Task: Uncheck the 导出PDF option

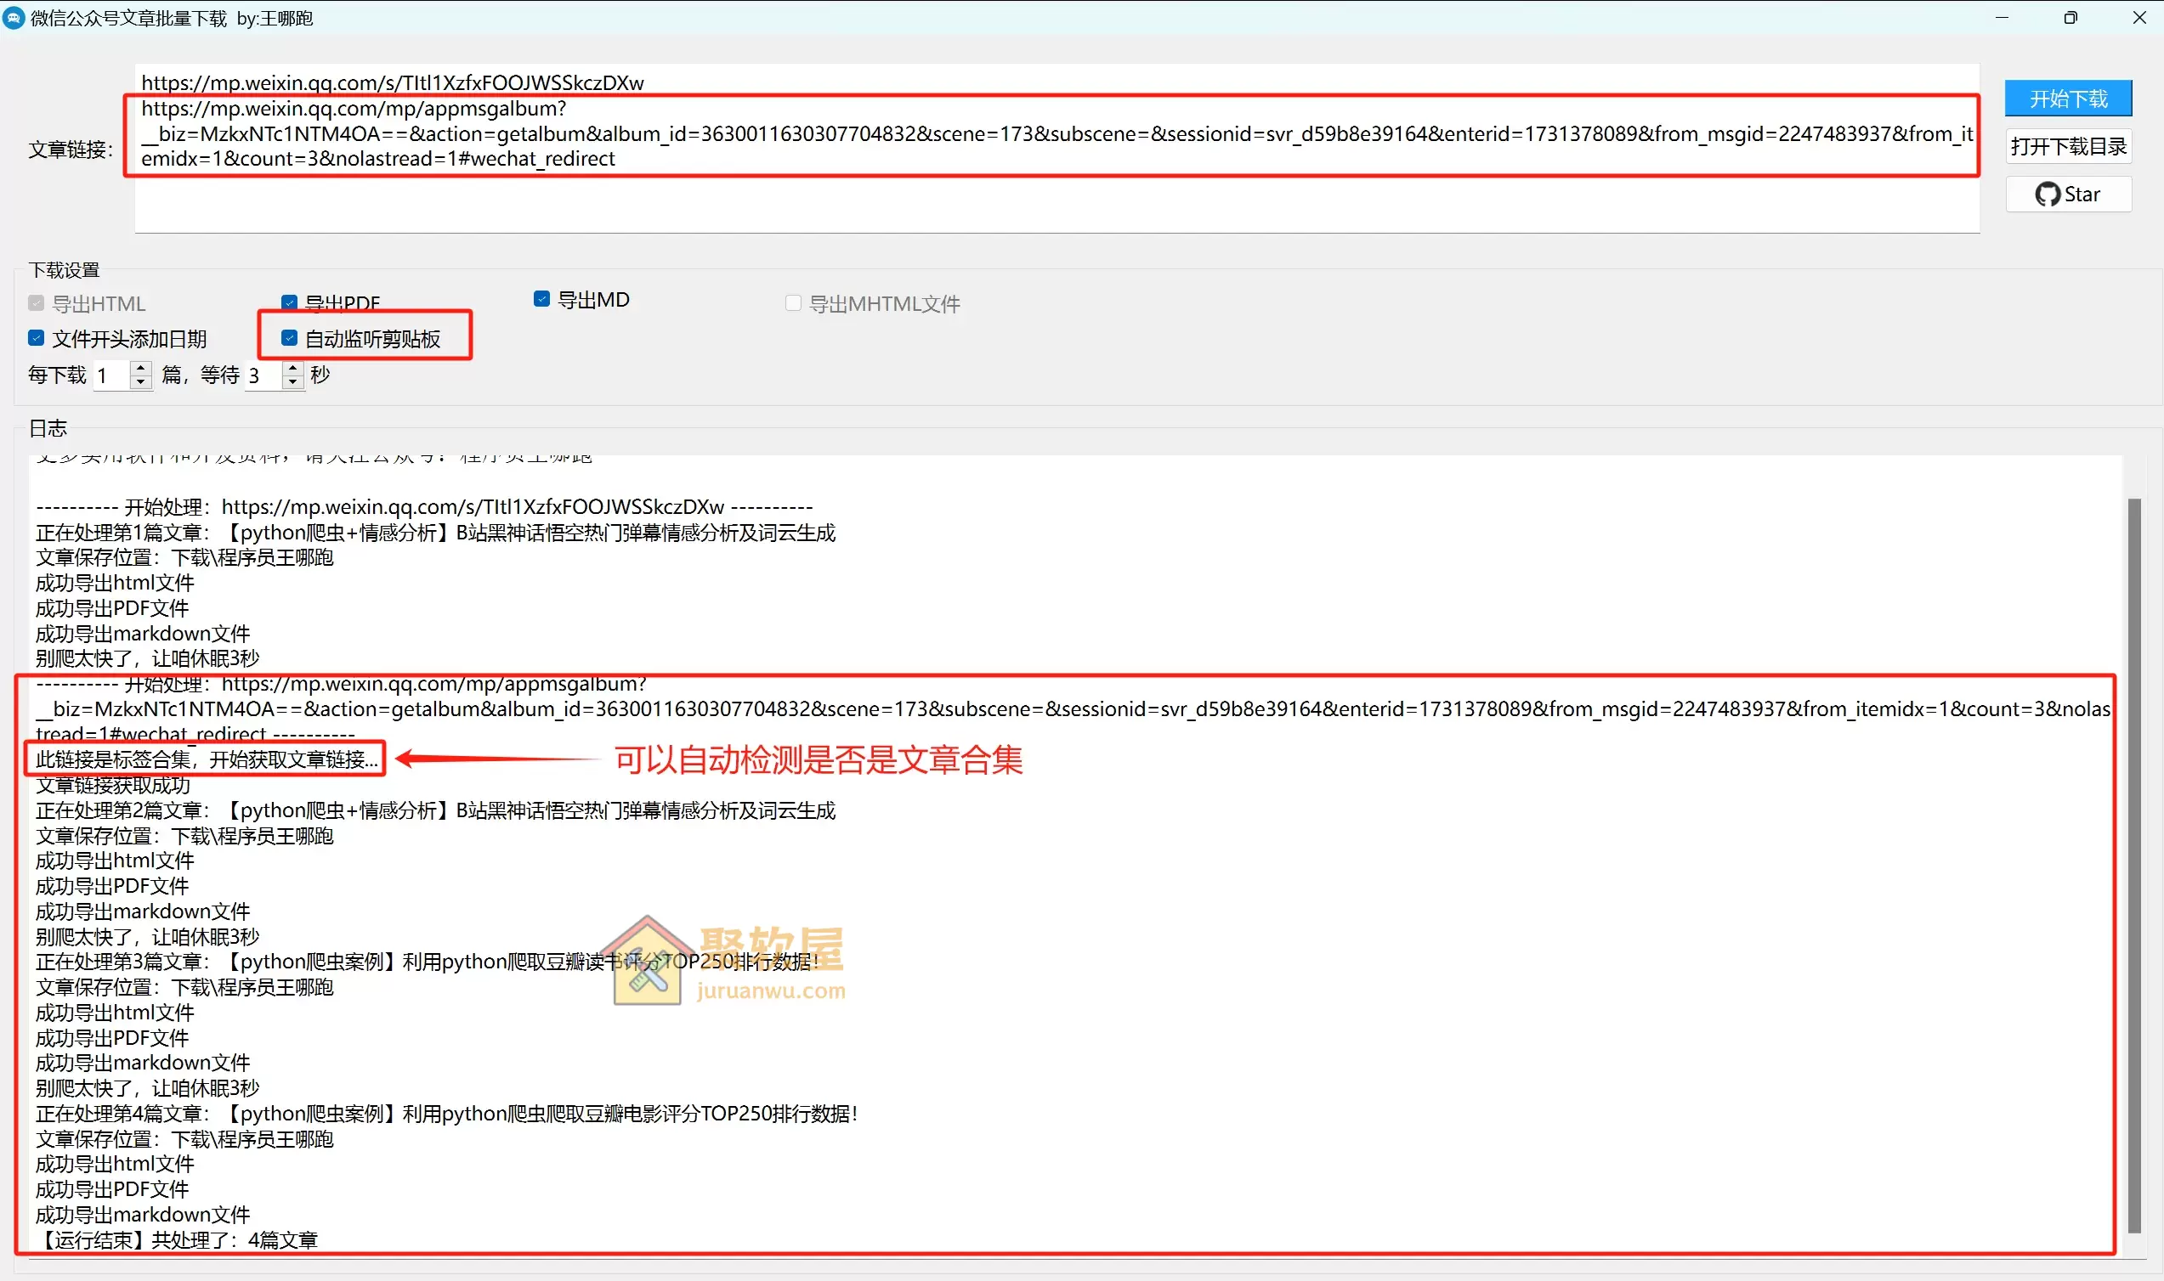Action: [x=289, y=302]
